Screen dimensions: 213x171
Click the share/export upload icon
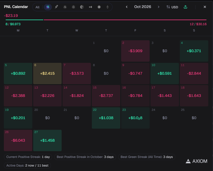click(185, 7)
